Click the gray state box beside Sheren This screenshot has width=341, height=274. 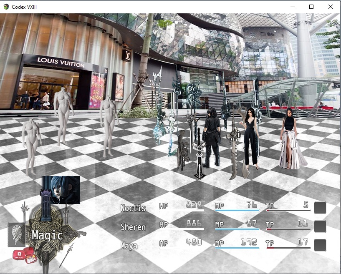tap(320, 226)
